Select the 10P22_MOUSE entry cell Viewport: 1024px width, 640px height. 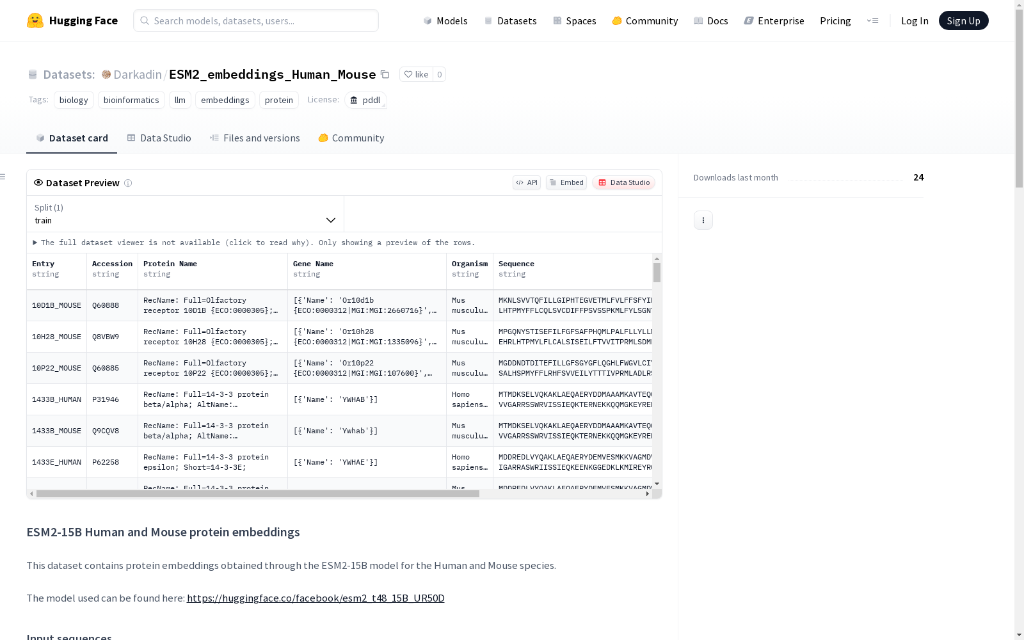click(x=56, y=369)
